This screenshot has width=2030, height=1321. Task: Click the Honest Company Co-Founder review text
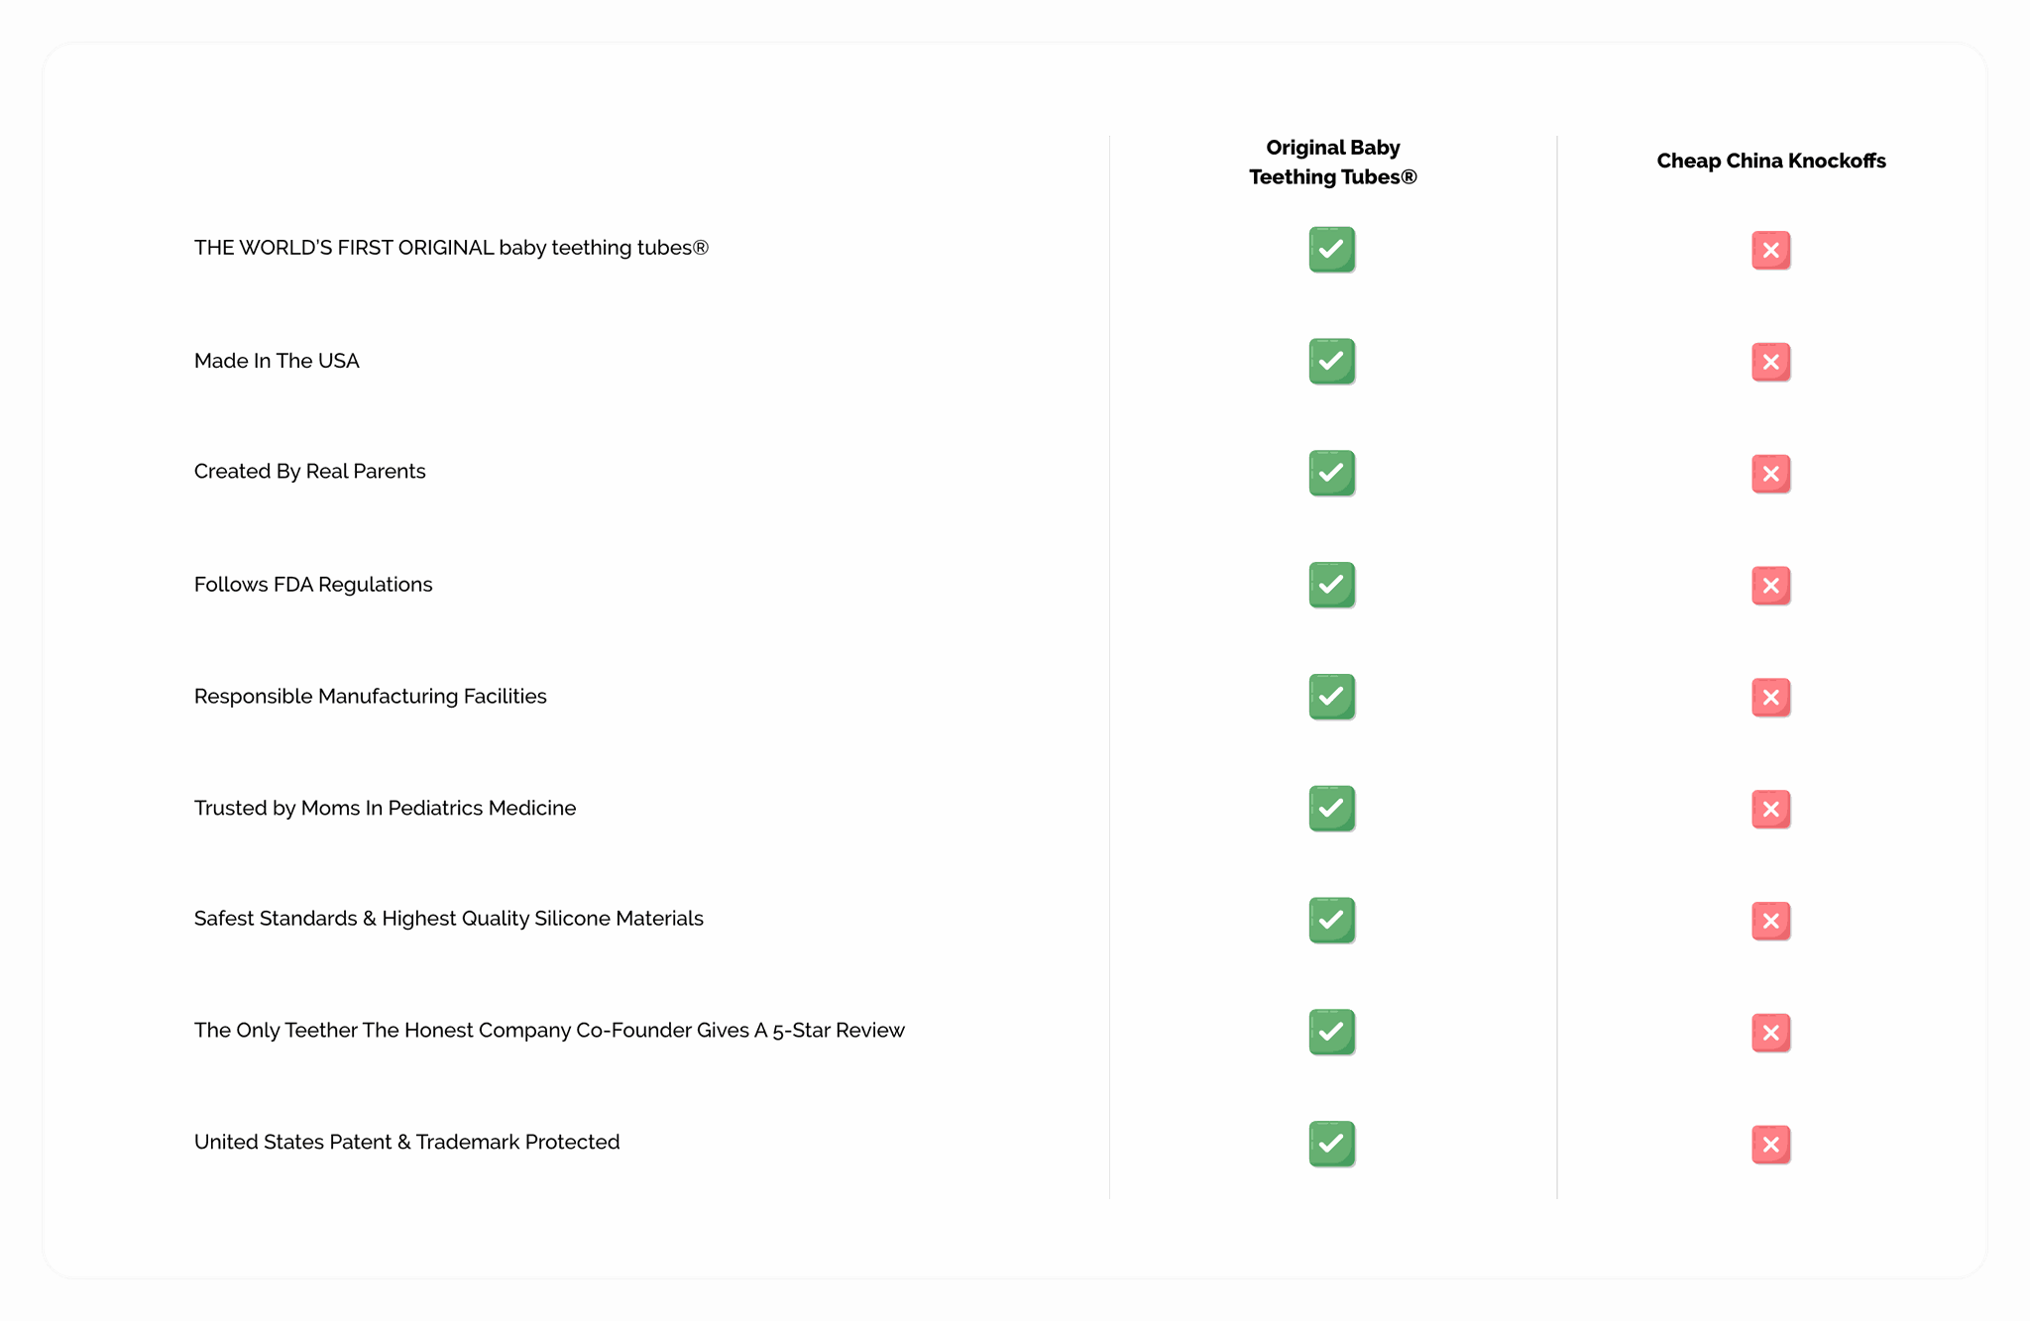pyautogui.click(x=549, y=1031)
